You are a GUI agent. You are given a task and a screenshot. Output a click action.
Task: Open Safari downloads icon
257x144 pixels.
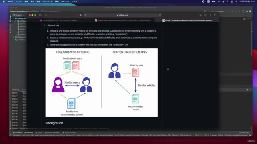coord(201,15)
